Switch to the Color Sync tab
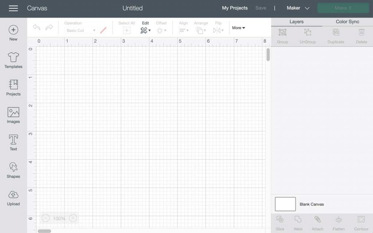Viewport: 373px width, 233px height. click(x=347, y=21)
